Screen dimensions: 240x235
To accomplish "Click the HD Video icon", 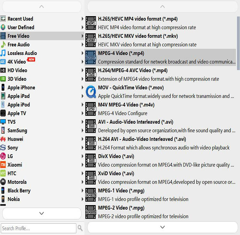I will [3, 70].
